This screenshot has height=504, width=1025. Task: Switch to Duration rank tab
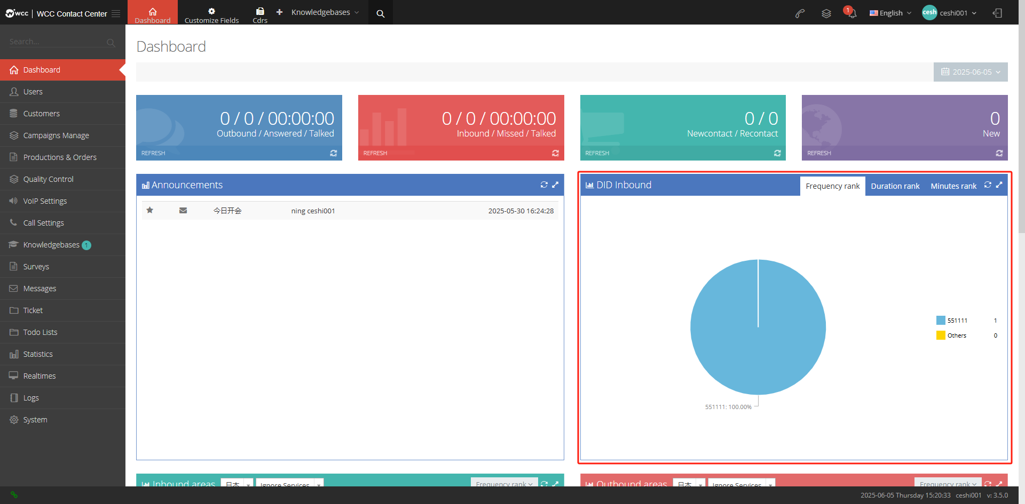tap(895, 186)
